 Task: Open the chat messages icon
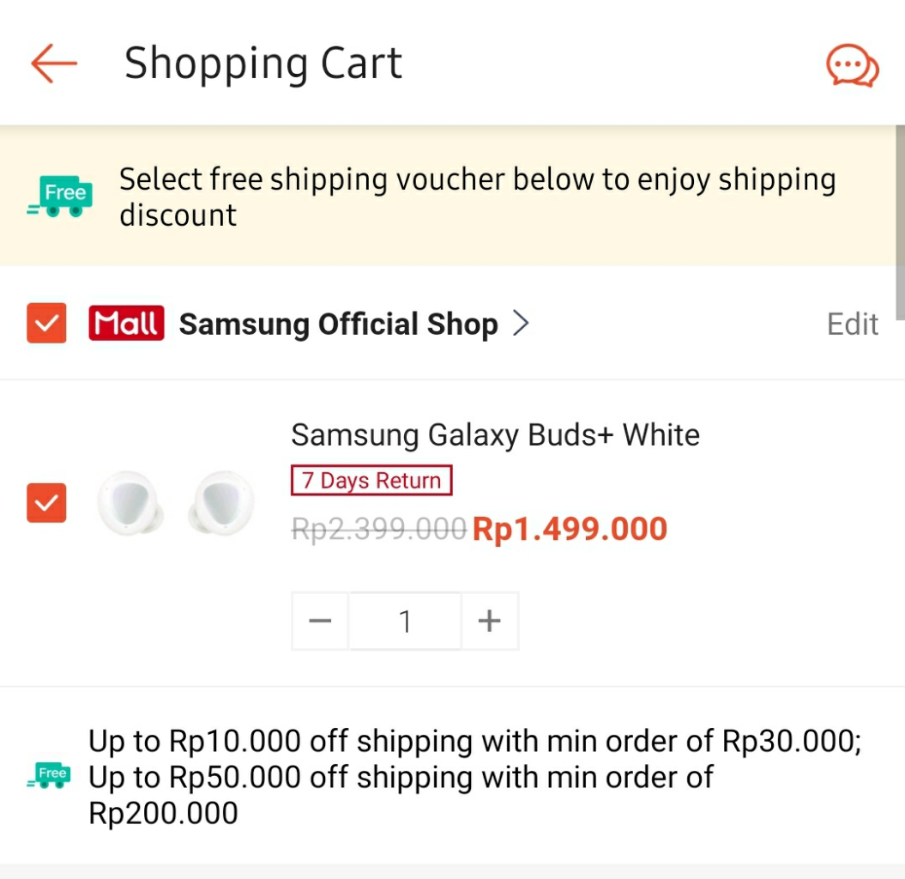tap(852, 65)
